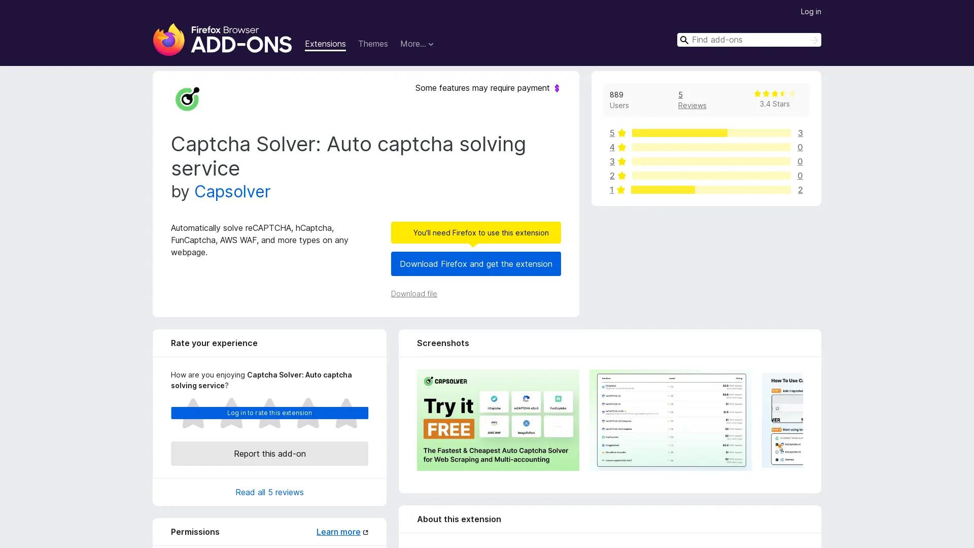Select the first rating star under Rate your experience
This screenshot has height=548, width=974.
point(192,414)
